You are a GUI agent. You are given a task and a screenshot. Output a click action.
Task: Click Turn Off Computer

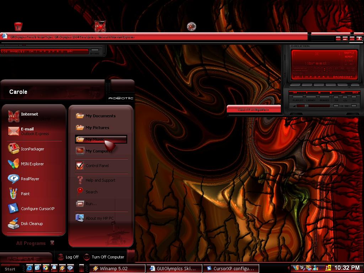click(x=104, y=257)
